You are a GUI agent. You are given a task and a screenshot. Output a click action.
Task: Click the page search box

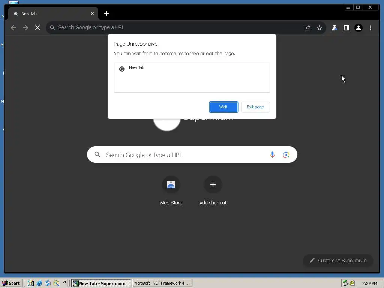[192, 155]
